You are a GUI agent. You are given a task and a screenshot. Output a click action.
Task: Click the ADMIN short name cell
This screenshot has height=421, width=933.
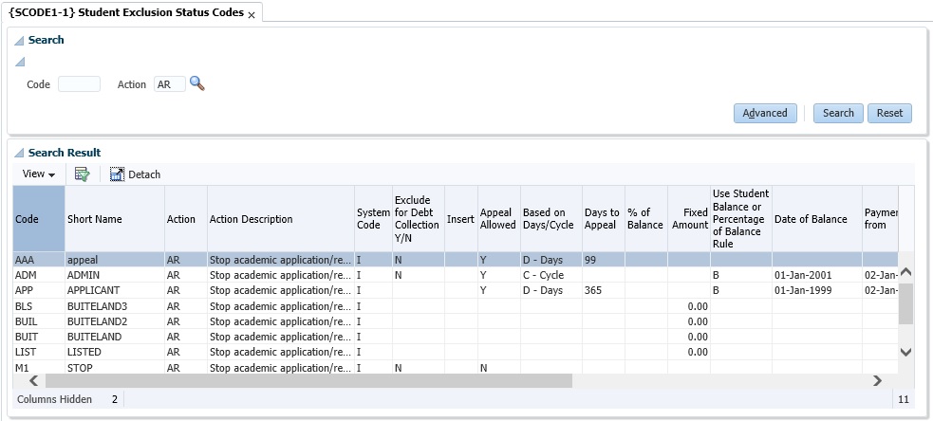coord(115,275)
